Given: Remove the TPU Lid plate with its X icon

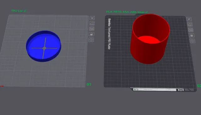Looking at the screenshot, I should pyautogui.click(x=92, y=18).
